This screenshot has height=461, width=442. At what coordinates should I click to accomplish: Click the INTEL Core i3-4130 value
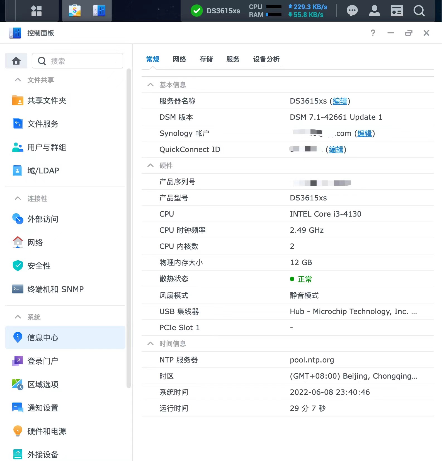pos(326,214)
